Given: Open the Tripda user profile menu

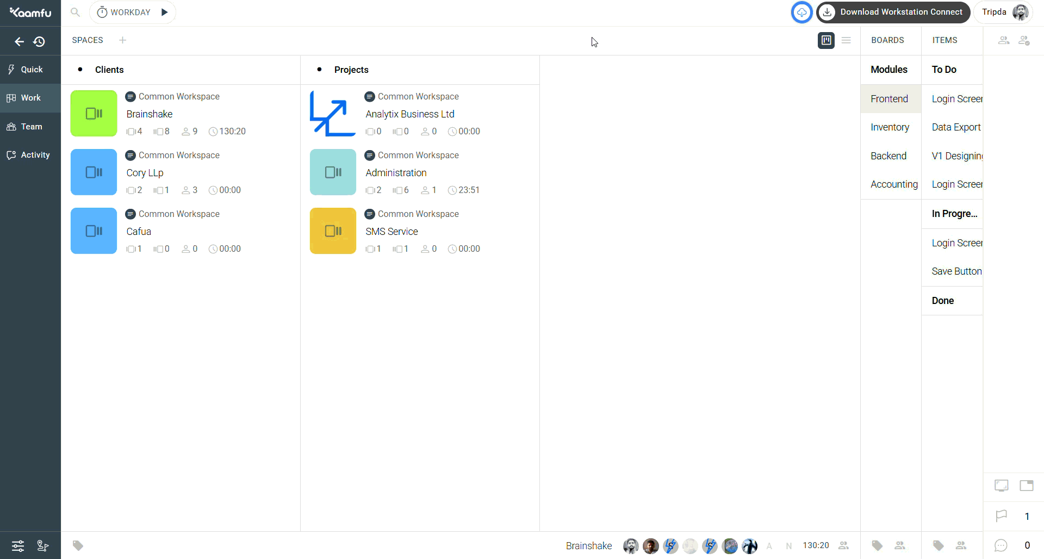Looking at the screenshot, I should [1003, 13].
